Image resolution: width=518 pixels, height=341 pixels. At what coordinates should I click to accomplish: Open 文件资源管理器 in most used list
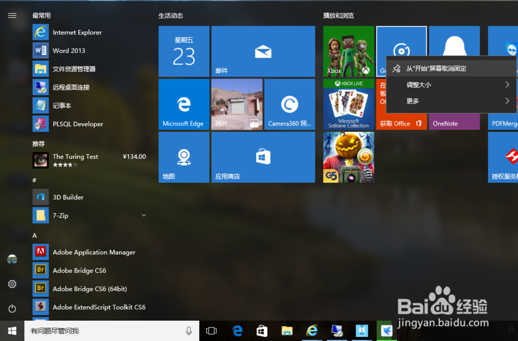[x=89, y=69]
